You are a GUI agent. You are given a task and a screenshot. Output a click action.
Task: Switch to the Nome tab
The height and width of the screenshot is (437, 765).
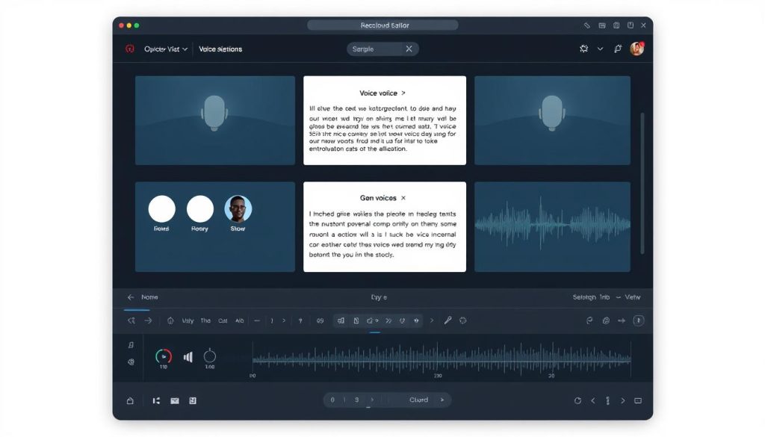point(149,297)
